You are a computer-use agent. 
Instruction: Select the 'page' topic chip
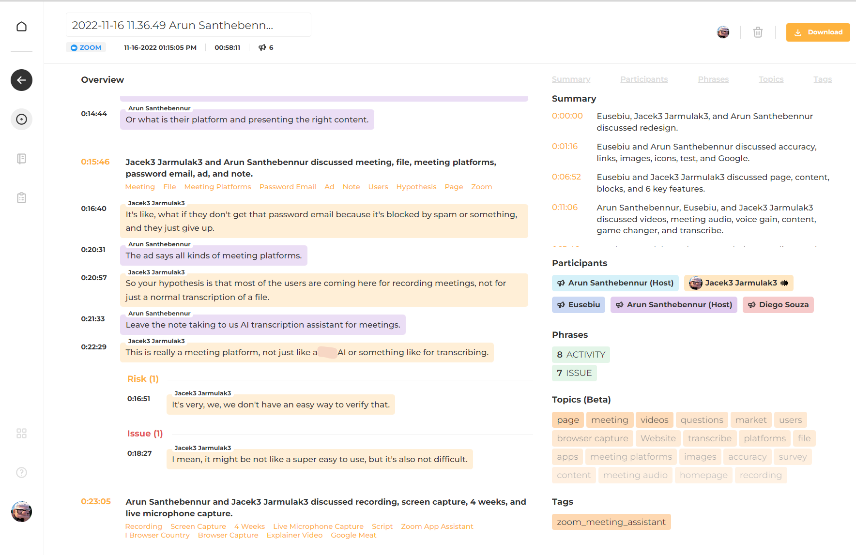pos(567,420)
